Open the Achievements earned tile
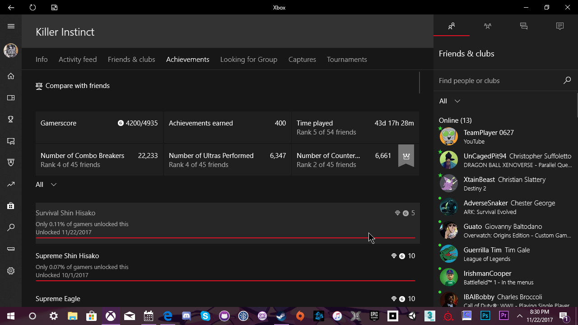578x325 pixels. (x=227, y=128)
